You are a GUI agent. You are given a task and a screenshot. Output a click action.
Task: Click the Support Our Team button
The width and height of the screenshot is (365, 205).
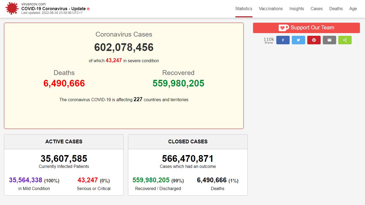click(x=306, y=28)
